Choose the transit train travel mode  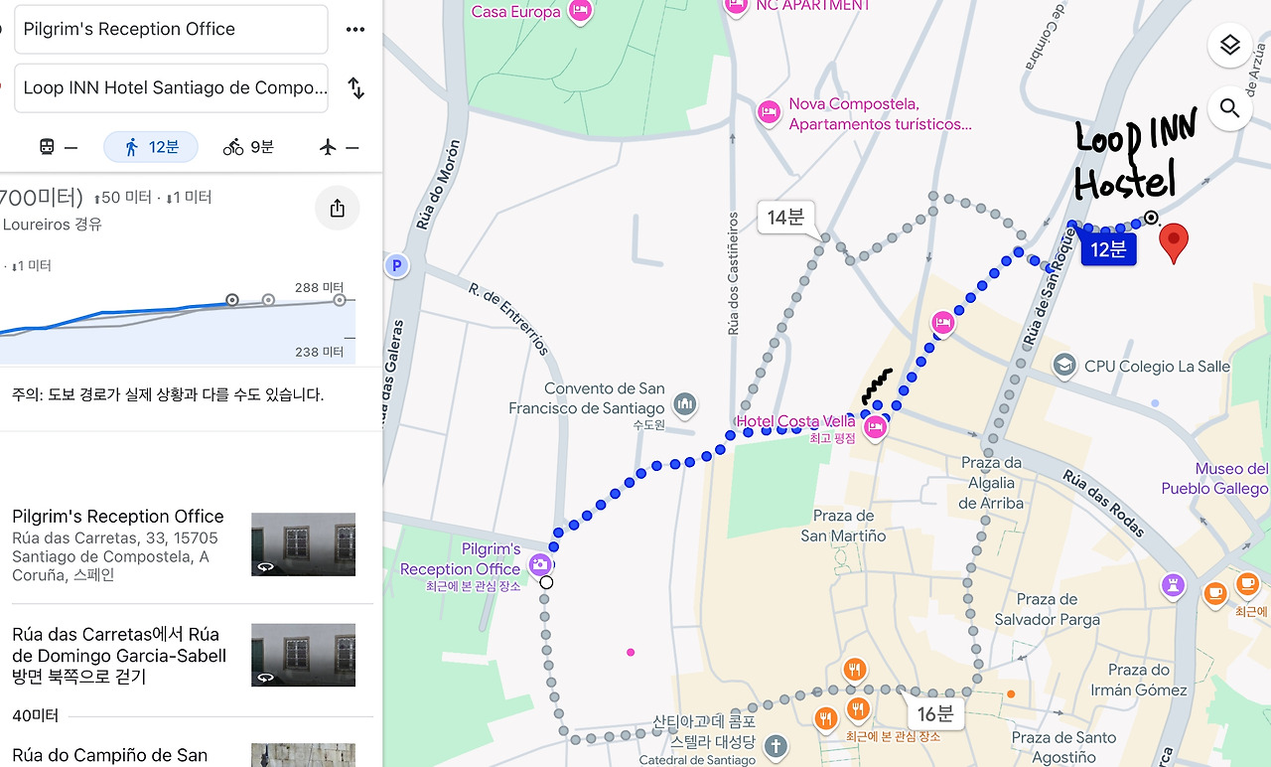point(58,147)
